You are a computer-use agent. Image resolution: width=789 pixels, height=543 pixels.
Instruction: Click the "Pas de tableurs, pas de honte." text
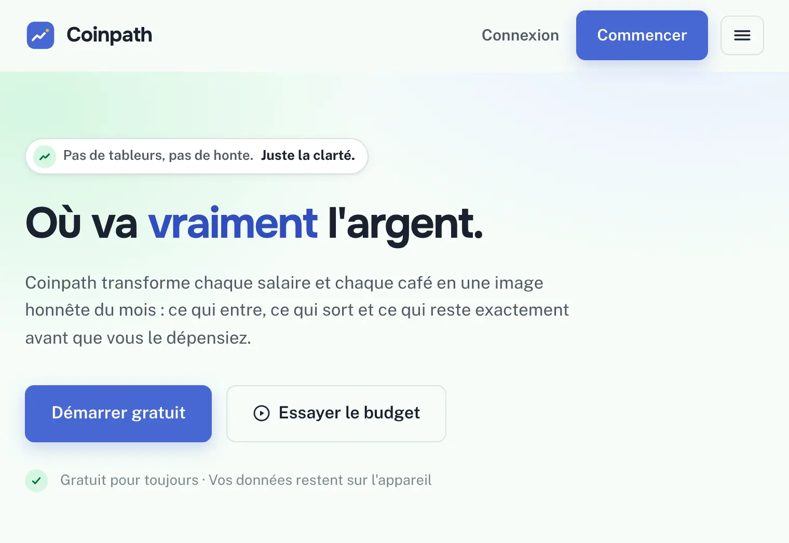pos(158,156)
